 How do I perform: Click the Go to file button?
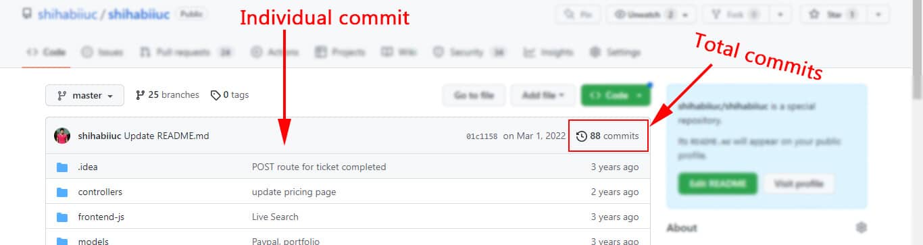tap(474, 95)
